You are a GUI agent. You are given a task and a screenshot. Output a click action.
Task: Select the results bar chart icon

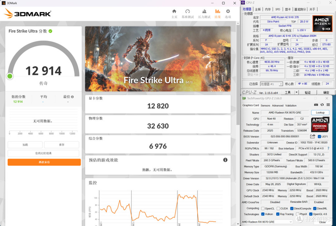[217, 11]
